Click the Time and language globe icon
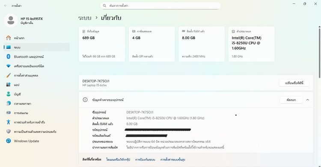The width and height of the screenshot is (321, 167). coord(9,103)
